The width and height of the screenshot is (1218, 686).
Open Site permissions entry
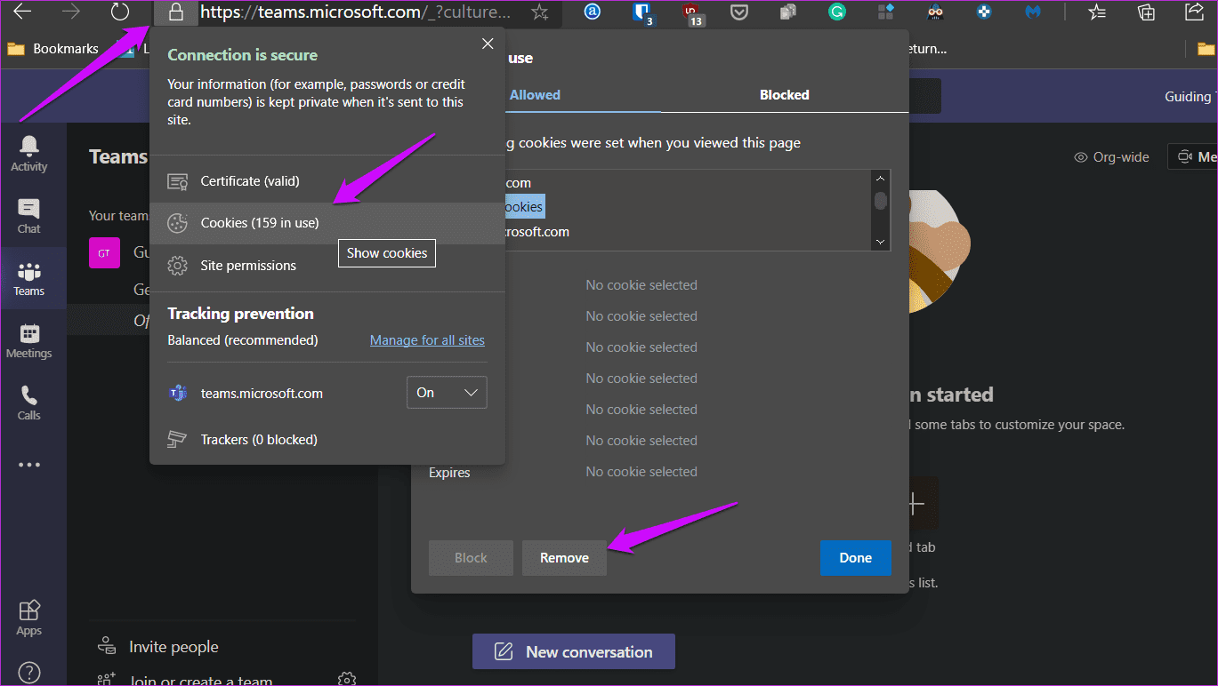tap(327, 266)
